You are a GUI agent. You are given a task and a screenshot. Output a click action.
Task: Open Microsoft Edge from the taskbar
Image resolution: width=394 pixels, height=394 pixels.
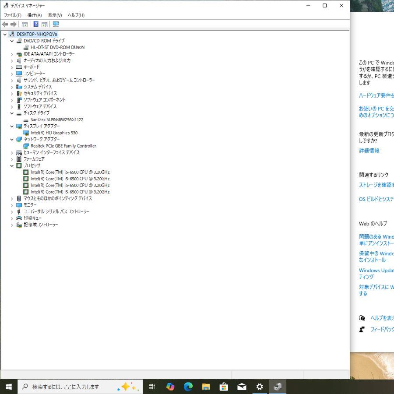tap(188, 387)
